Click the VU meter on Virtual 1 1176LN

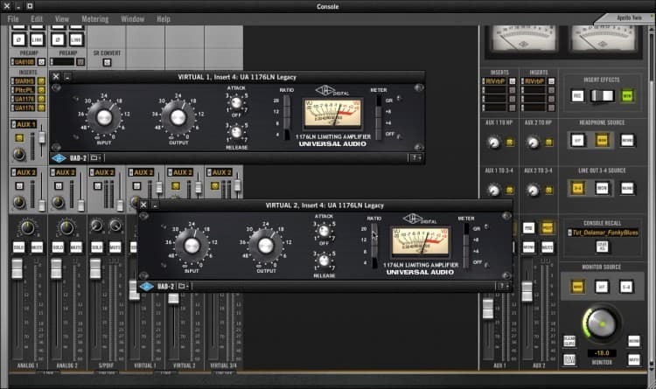pyautogui.click(x=333, y=114)
